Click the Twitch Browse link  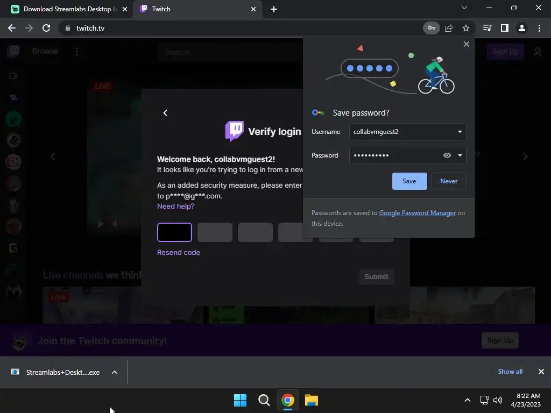pyautogui.click(x=45, y=51)
